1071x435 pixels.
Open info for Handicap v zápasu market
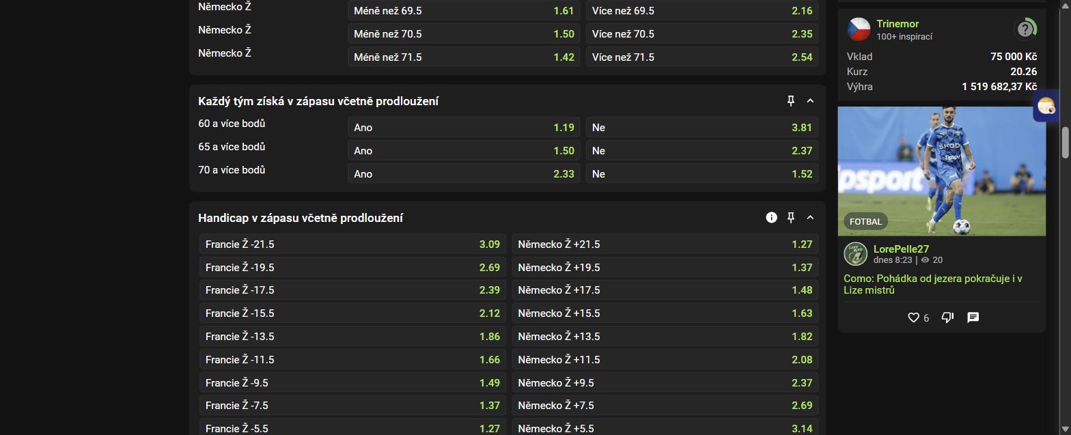point(772,218)
